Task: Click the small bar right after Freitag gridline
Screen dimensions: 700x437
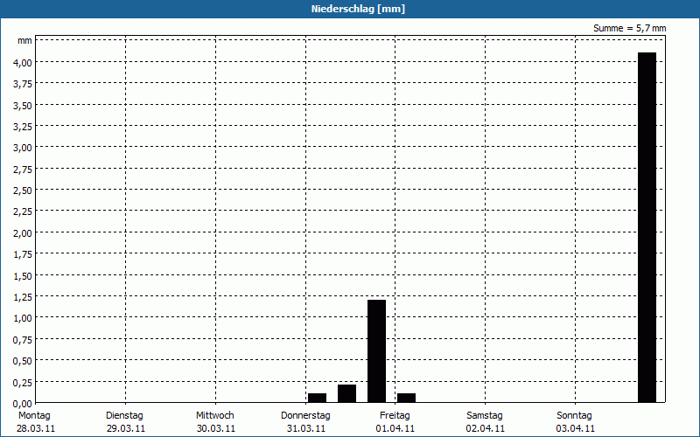Action: (406, 398)
